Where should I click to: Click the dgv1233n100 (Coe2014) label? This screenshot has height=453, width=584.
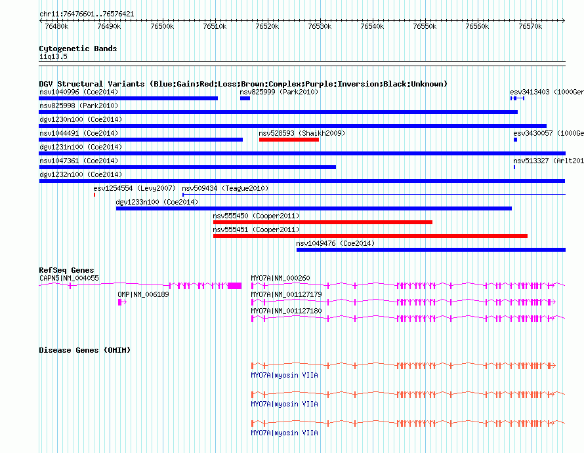pyautogui.click(x=157, y=202)
